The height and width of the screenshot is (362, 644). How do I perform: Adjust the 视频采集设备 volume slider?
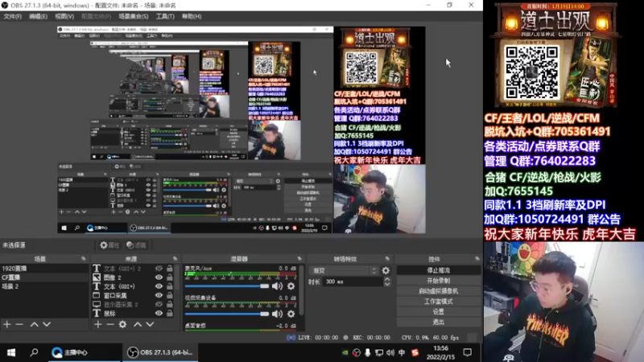click(227, 314)
